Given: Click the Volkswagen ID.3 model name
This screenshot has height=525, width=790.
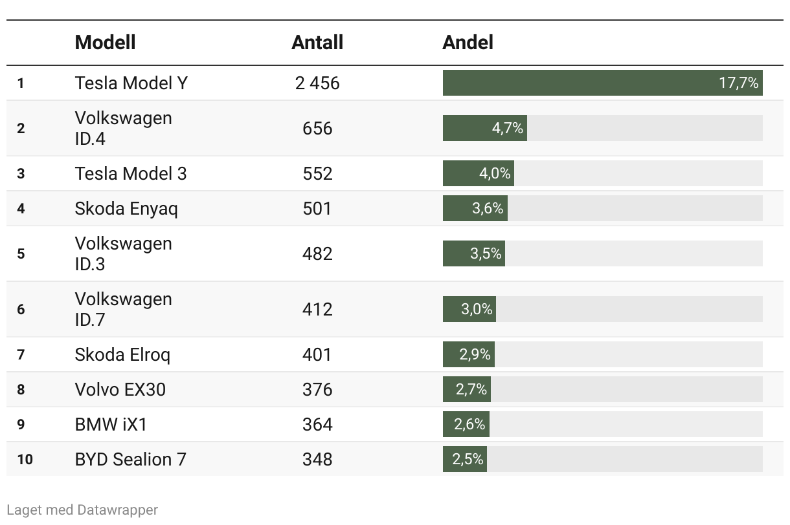Looking at the screenshot, I should point(123,253).
